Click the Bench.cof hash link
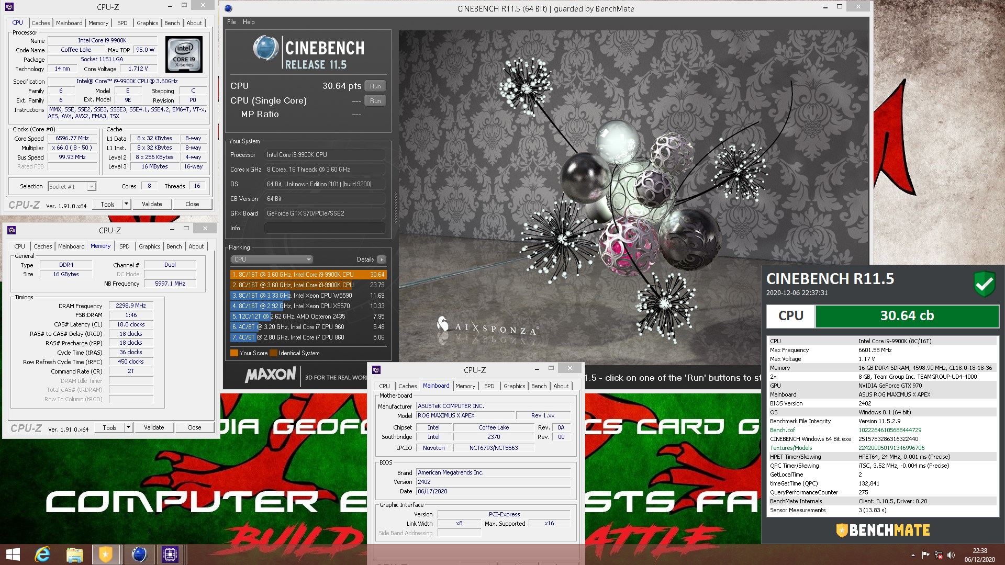This screenshot has width=1005, height=565. coord(890,430)
